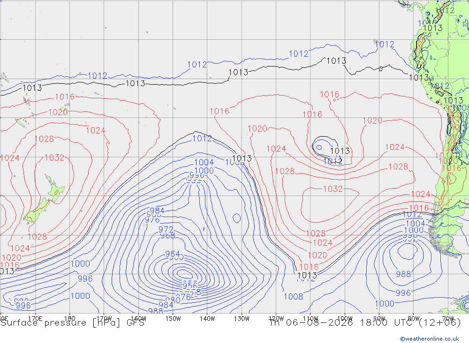Viewport: 469px width, 343px height.
Task: Click the 972 isobar label
Action: click(x=166, y=230)
